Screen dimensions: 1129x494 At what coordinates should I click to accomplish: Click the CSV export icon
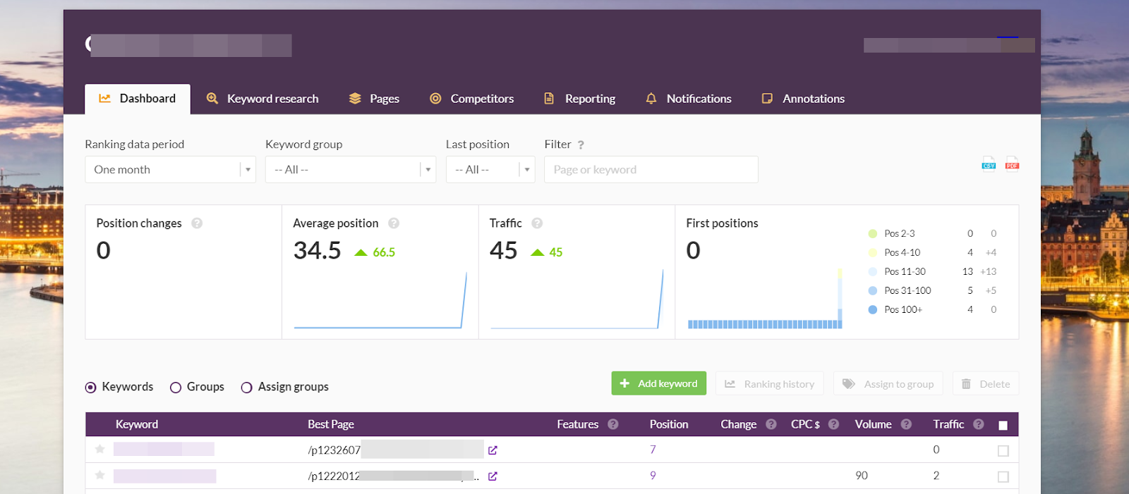(989, 164)
